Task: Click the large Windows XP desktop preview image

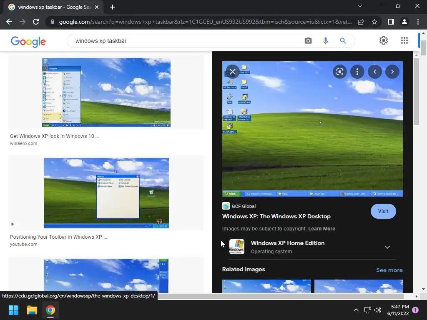Action: (312, 129)
